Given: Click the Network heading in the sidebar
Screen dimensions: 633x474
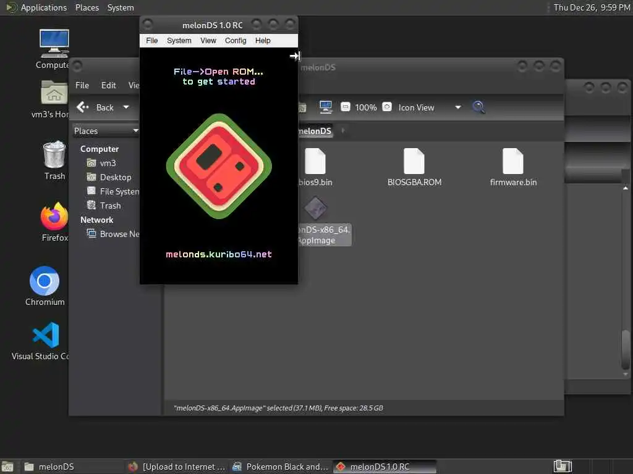Looking at the screenshot, I should (x=96, y=220).
